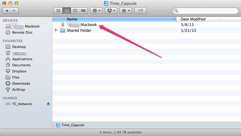Screen dimensions: 241x136
Task: Click the Applications icon in sidebar
Action: (x=8, y=59)
